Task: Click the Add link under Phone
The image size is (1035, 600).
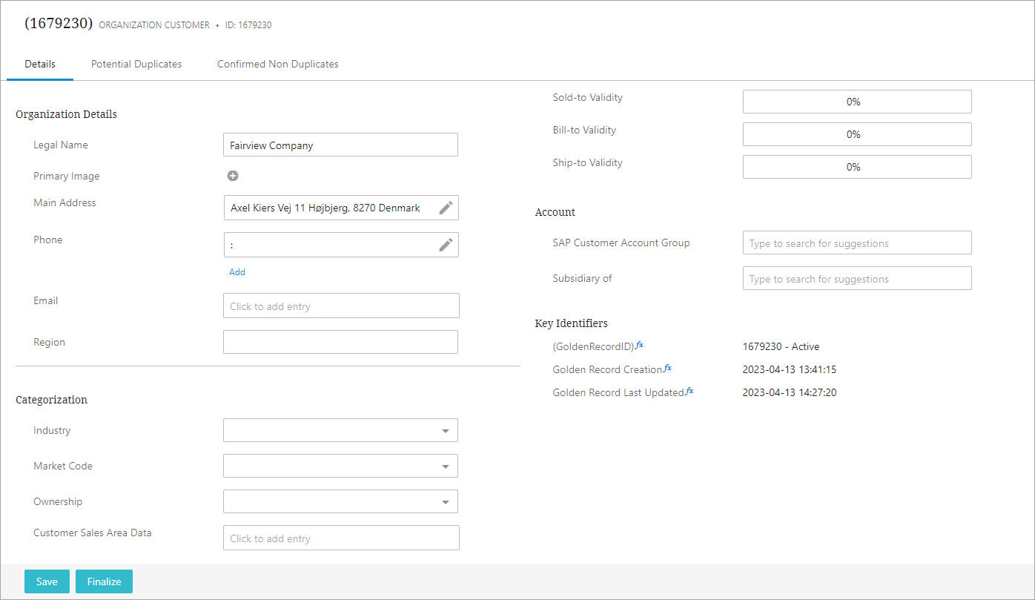Action: point(237,272)
